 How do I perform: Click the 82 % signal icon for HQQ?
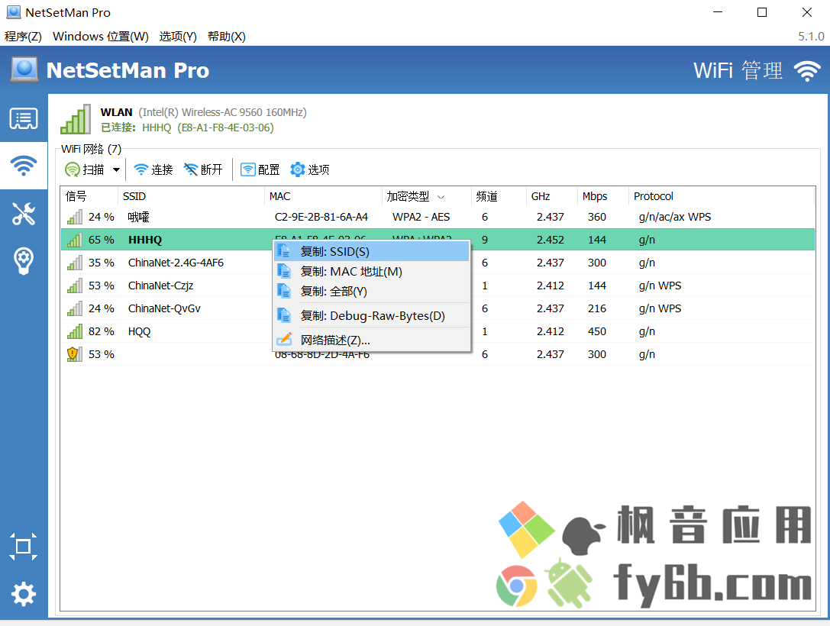tap(75, 331)
